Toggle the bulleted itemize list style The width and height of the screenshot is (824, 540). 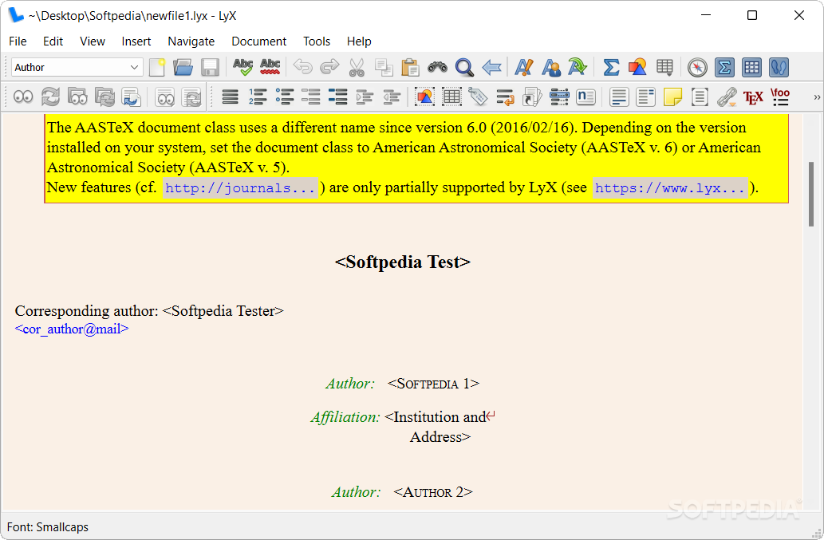coord(285,97)
